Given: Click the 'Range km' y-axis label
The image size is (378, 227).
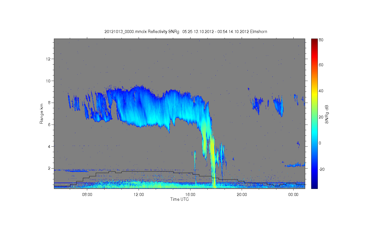Looking at the screenshot, I should coord(42,114).
